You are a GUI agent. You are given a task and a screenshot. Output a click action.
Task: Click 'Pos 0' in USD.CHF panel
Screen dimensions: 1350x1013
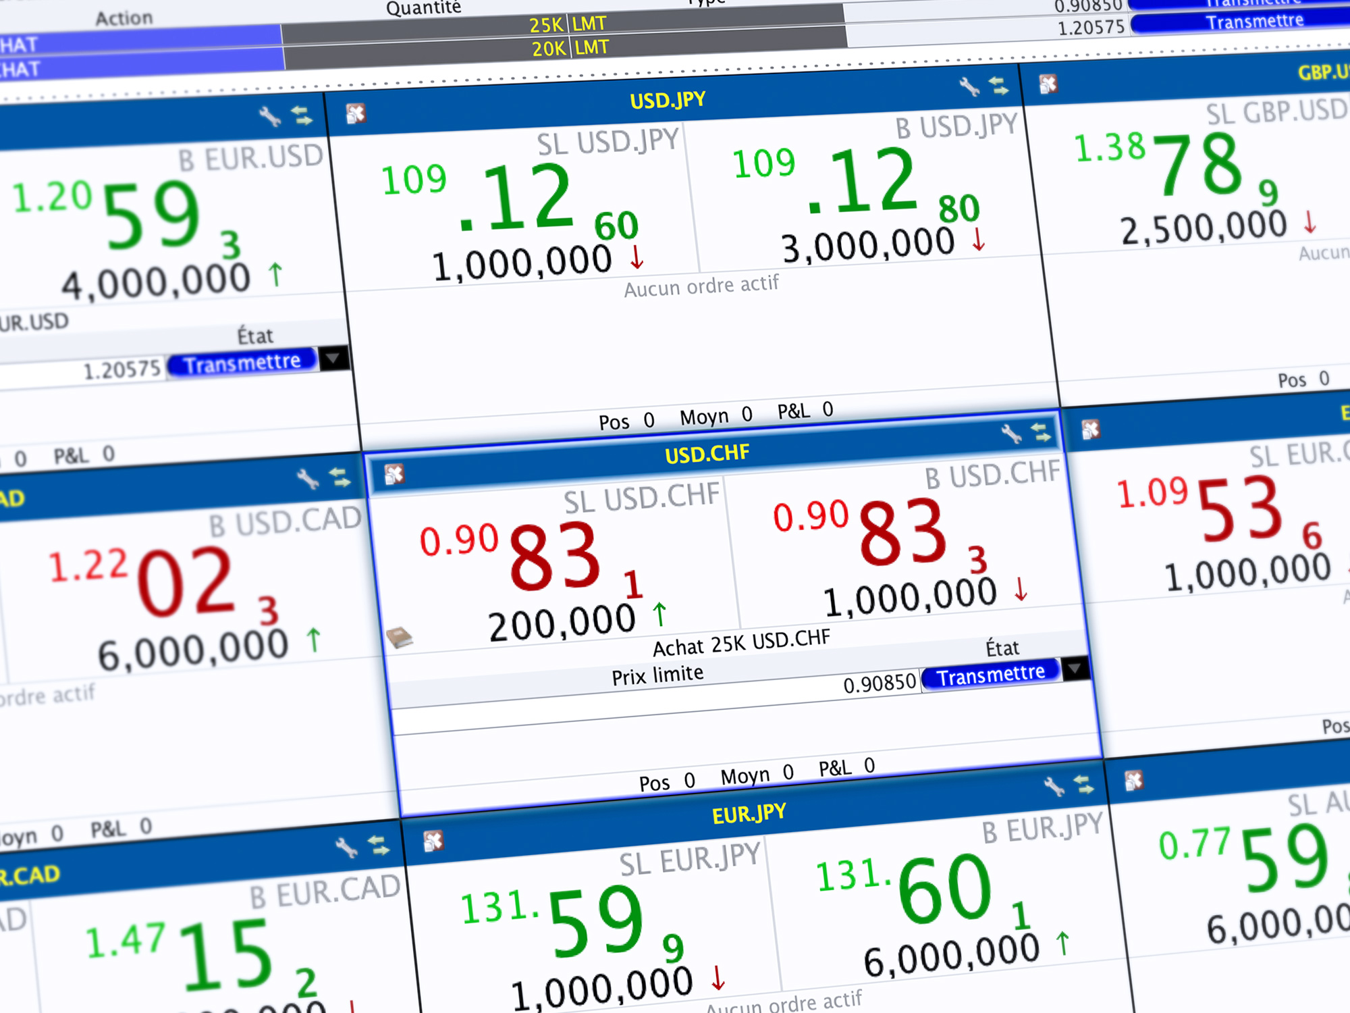(667, 782)
